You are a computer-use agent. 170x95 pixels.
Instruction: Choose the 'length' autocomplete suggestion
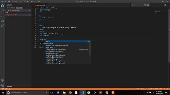click(x=68, y=43)
